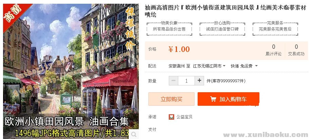The height and width of the screenshot is (139, 309).
Task: Click the 公益宝贝 heart icon
Action: pyautogui.click(x=171, y=117)
